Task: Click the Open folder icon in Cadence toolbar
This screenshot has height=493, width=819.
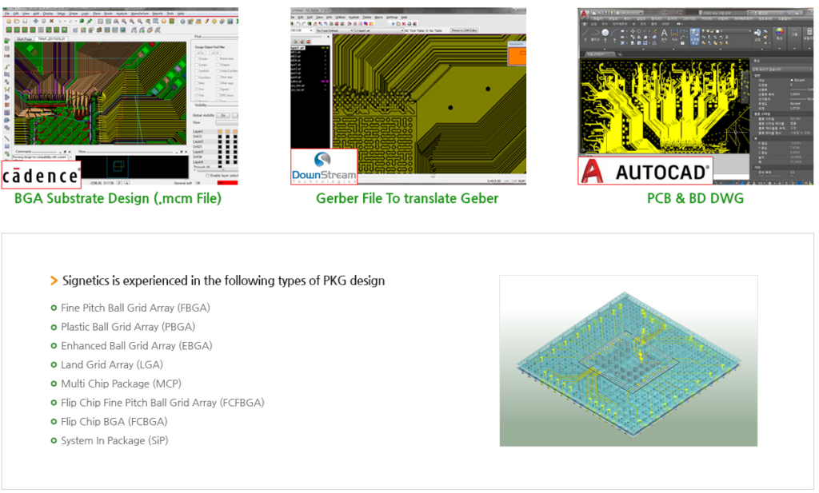Action: (14, 22)
